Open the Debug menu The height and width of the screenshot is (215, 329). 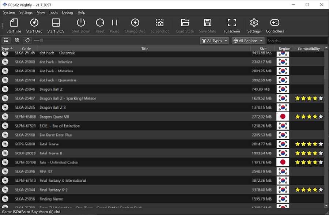[x=67, y=12]
